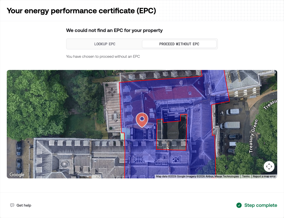Open the Get help link

pos(21,205)
